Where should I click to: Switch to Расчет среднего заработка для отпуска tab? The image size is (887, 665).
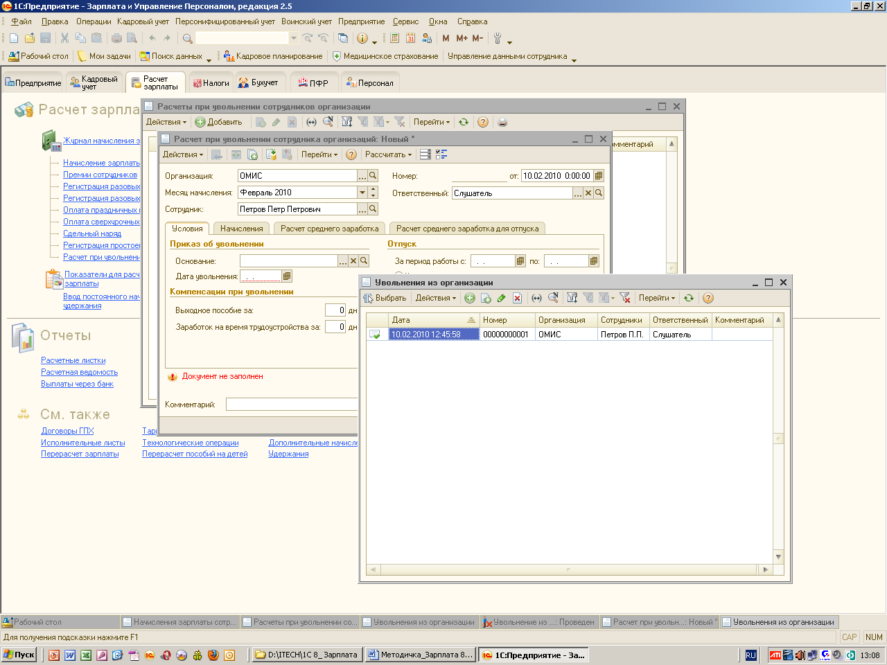(468, 229)
